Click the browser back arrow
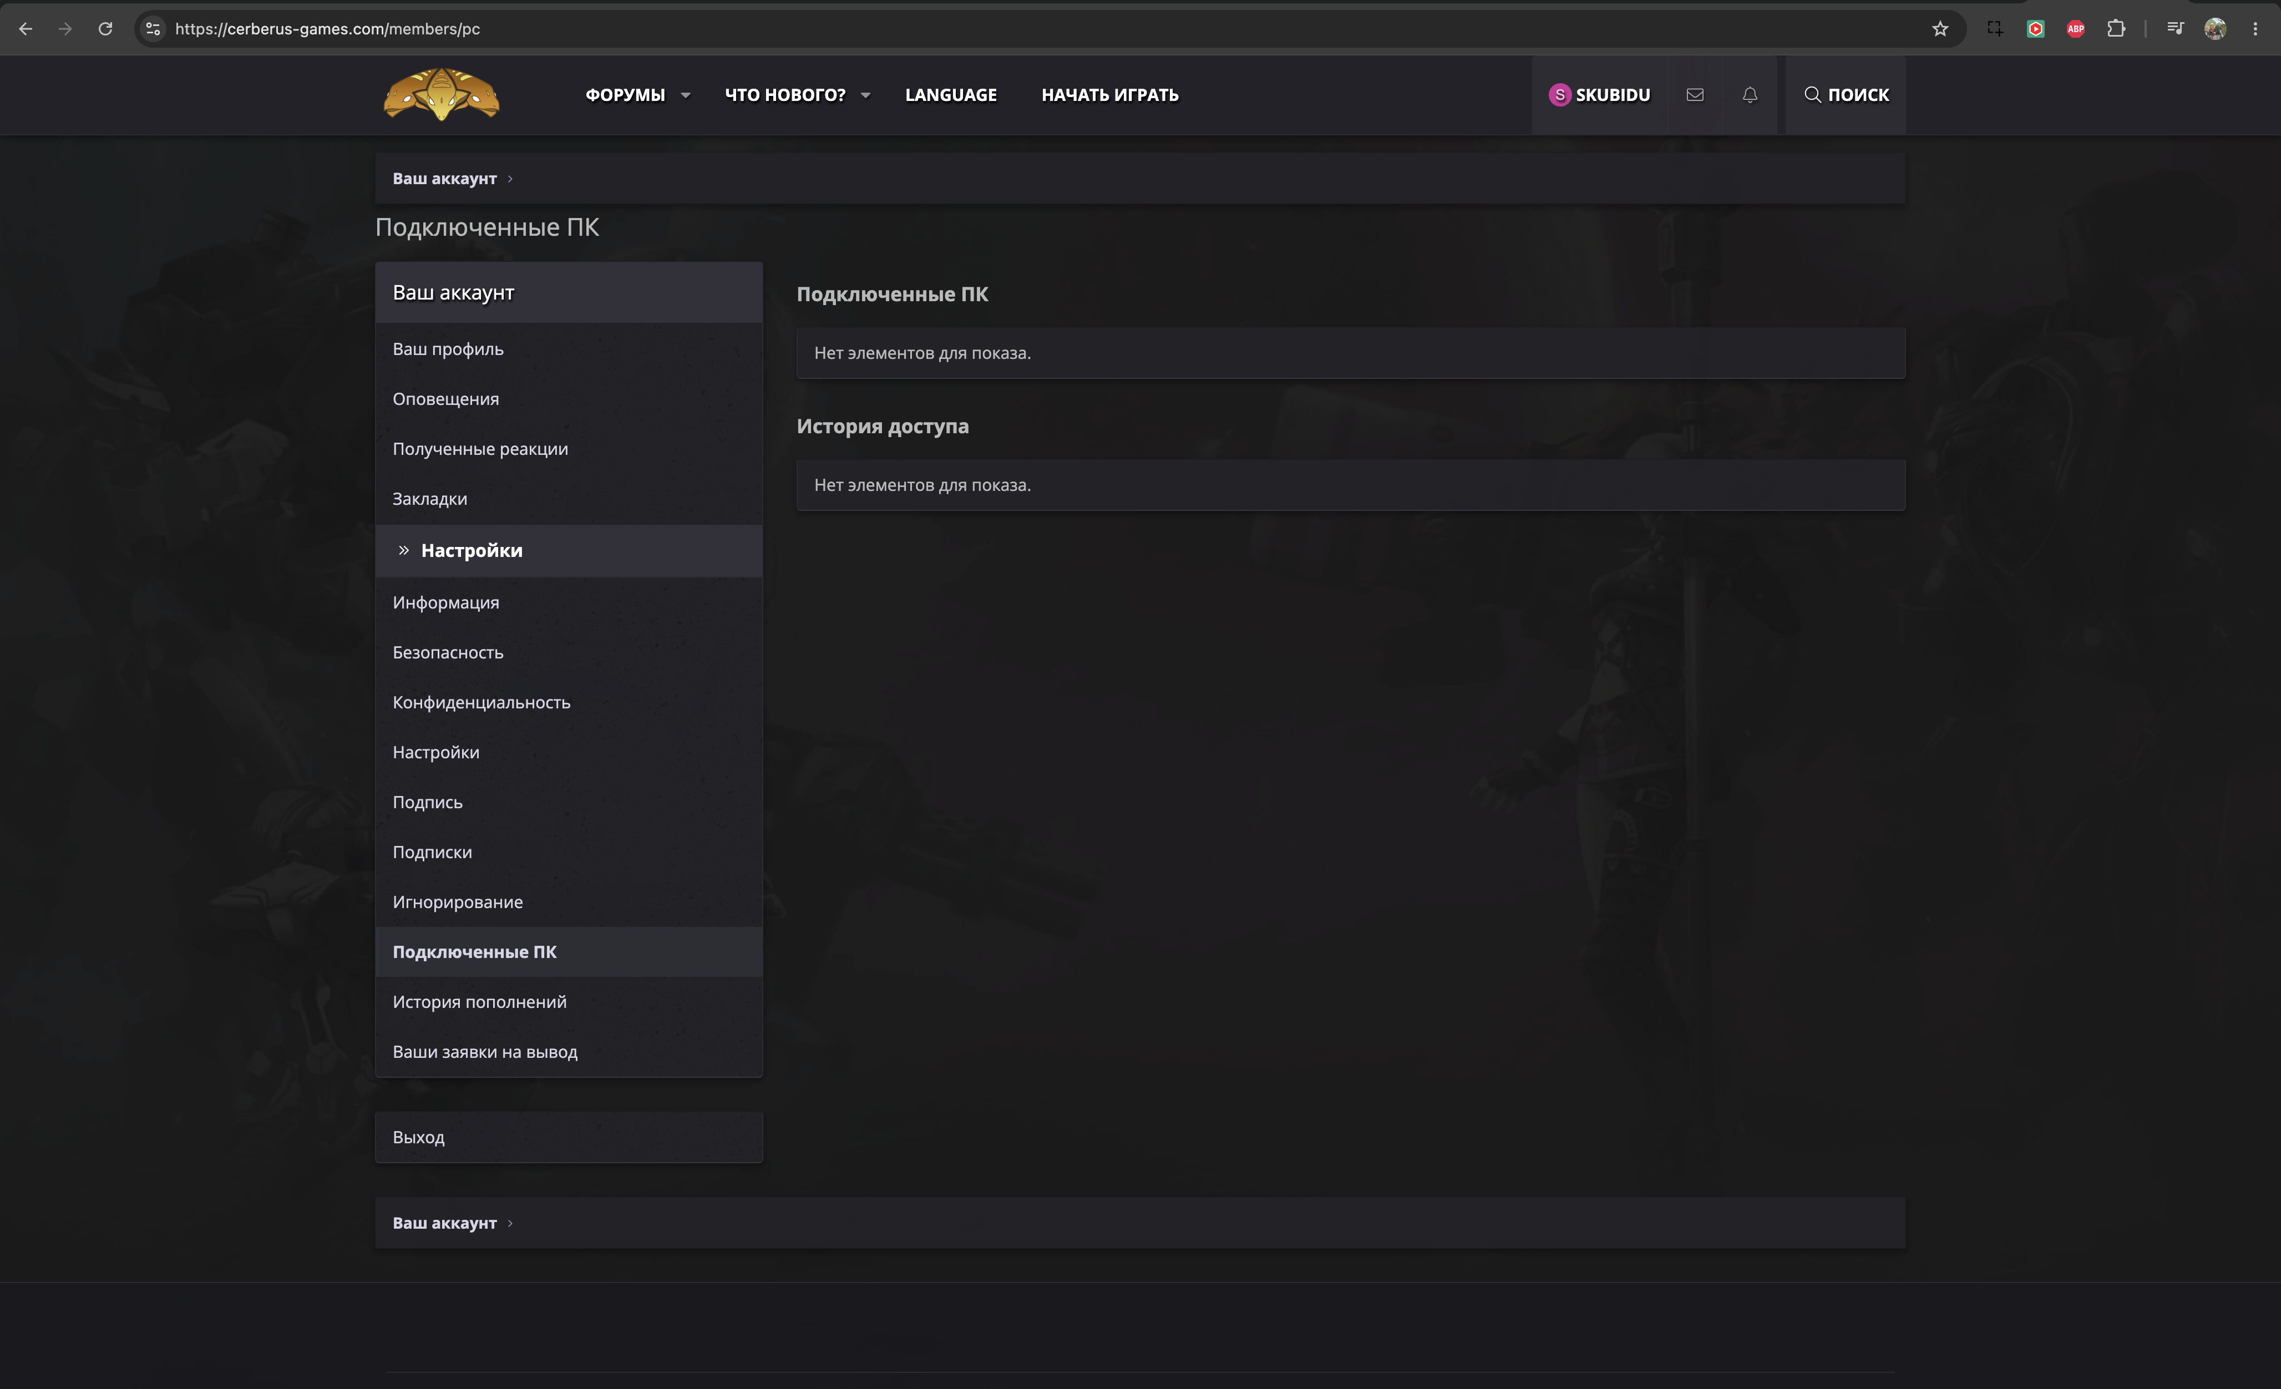This screenshot has width=2281, height=1389. [25, 29]
